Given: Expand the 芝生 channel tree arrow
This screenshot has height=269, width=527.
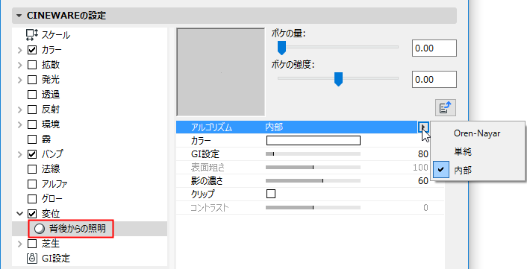Looking at the screenshot, I should (20, 243).
